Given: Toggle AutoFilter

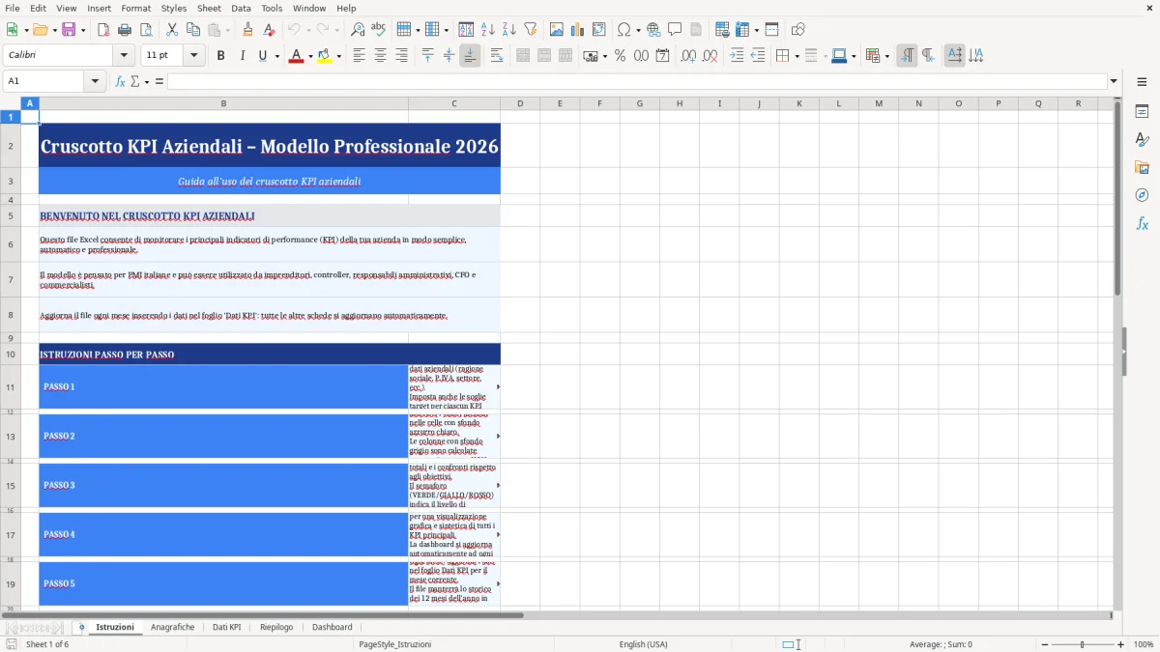Looking at the screenshot, I should (531, 30).
